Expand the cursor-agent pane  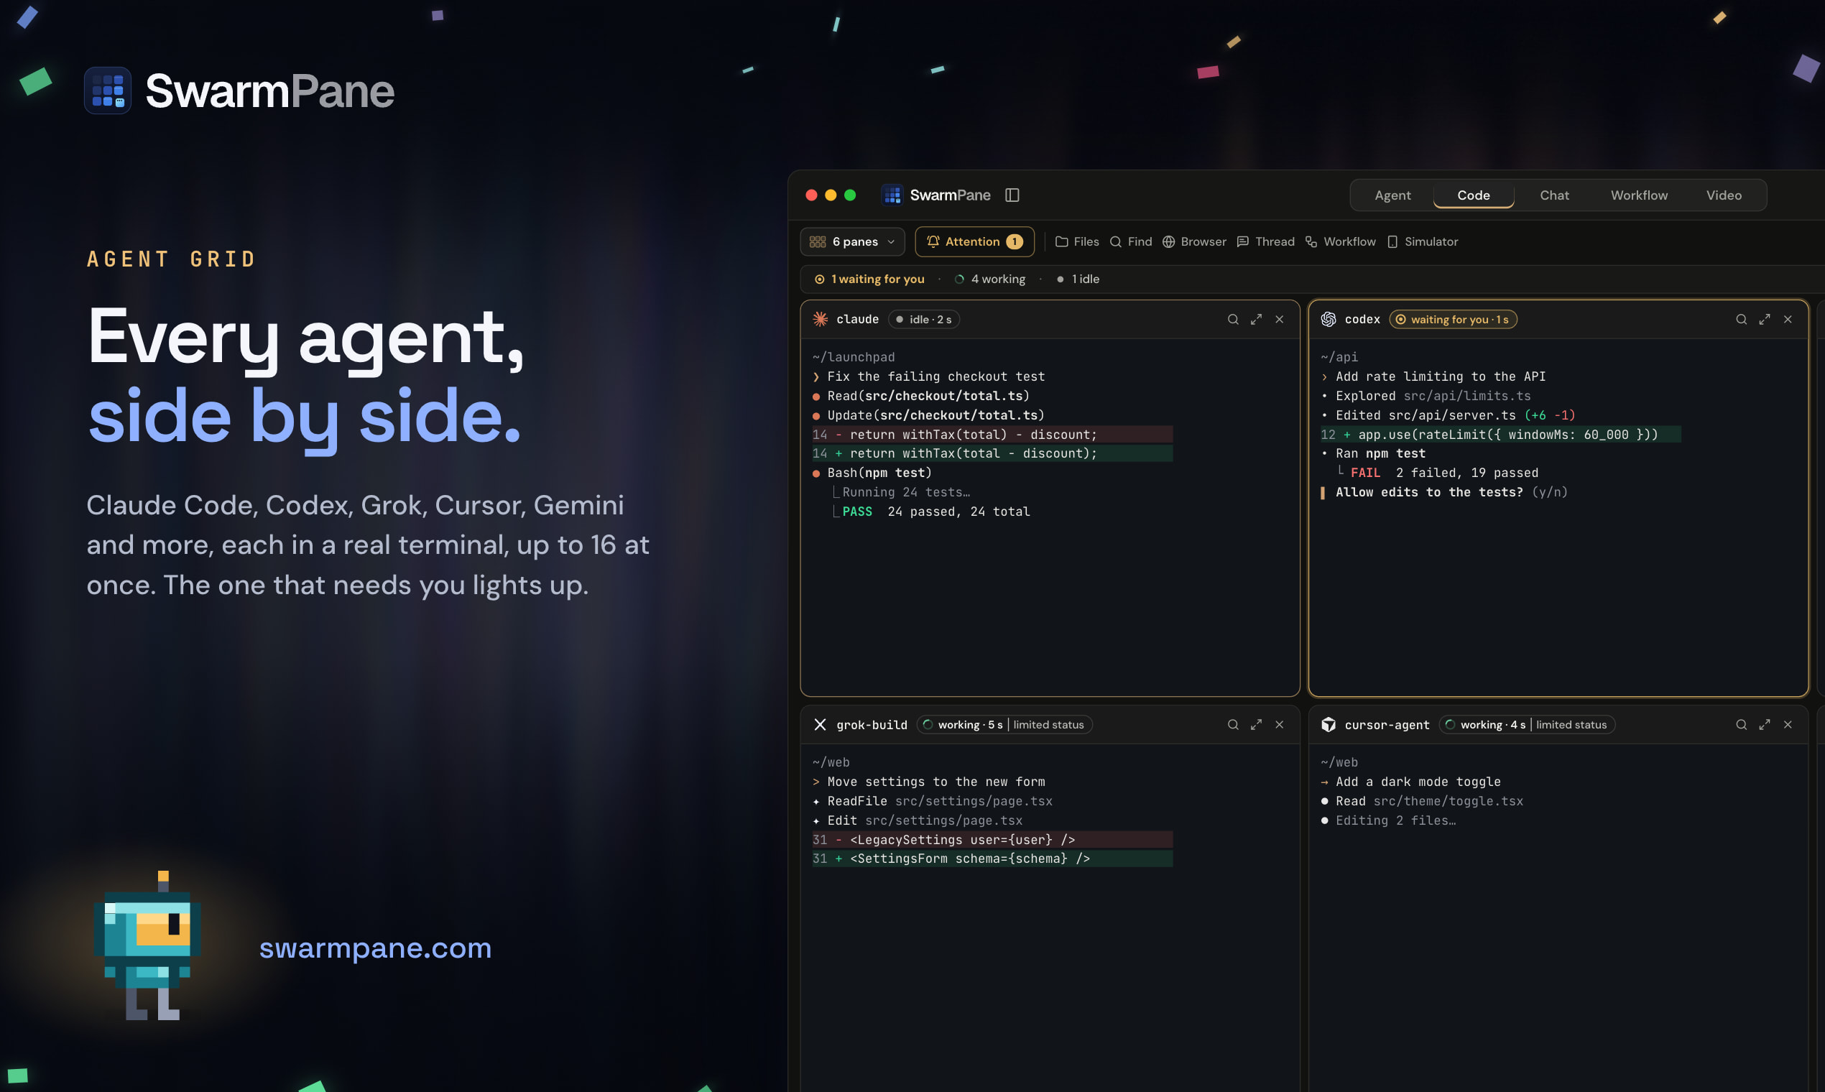point(1765,725)
